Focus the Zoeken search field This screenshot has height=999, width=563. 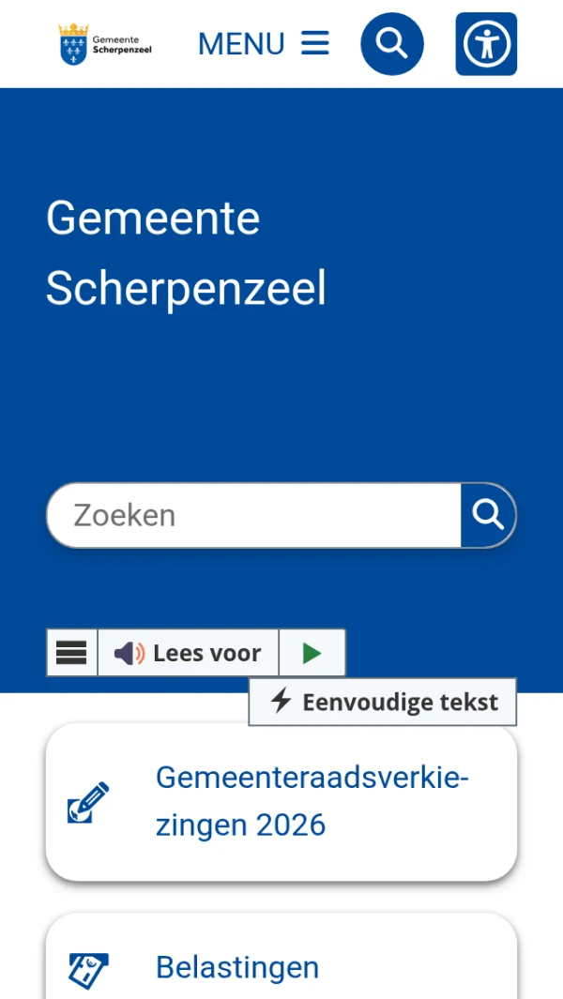(253, 515)
